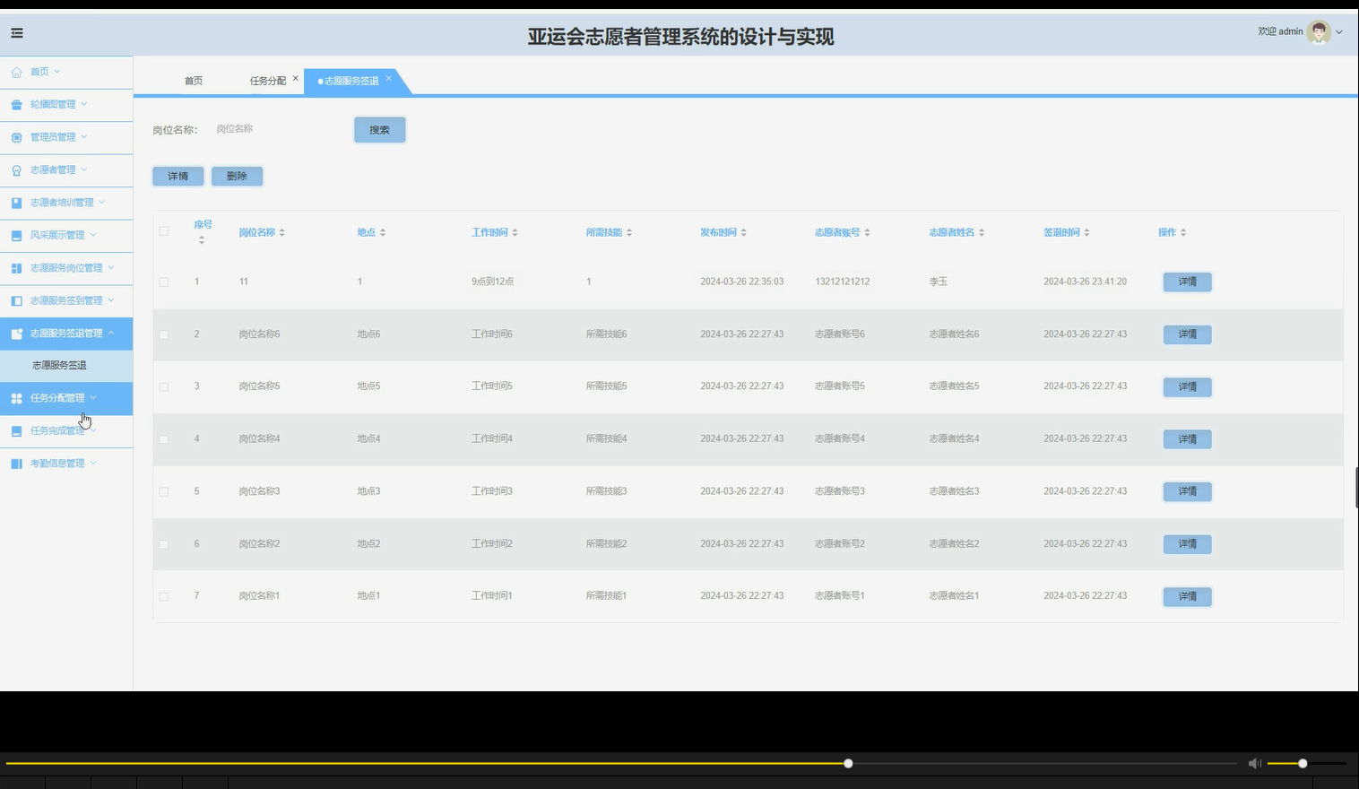Toggle the sidebar with the hamburger icon
The width and height of the screenshot is (1359, 789).
(x=17, y=33)
